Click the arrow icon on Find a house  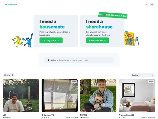[x=105, y=40]
